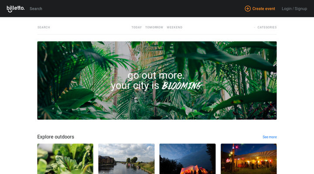
Task: Click the Create event text button
Action: pos(263,9)
